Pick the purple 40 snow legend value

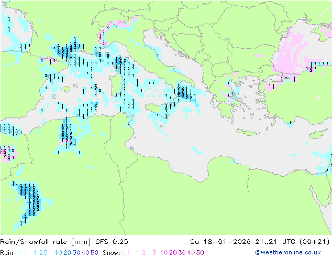click(191, 253)
